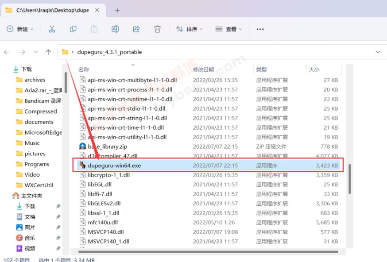Screen dimensions: 387x262
Task: Open MicrosoftEdge folder in sidebar
Action: tap(39, 132)
